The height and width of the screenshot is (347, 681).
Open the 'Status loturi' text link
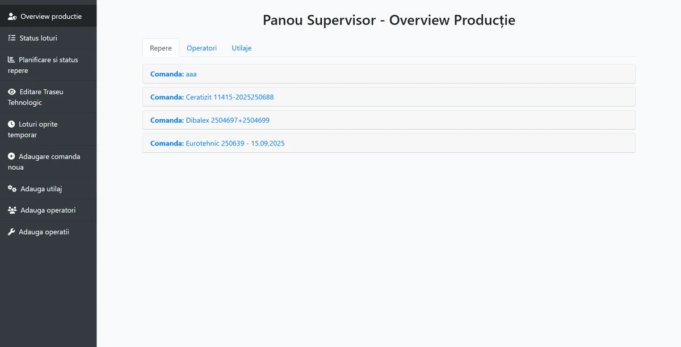(x=39, y=38)
